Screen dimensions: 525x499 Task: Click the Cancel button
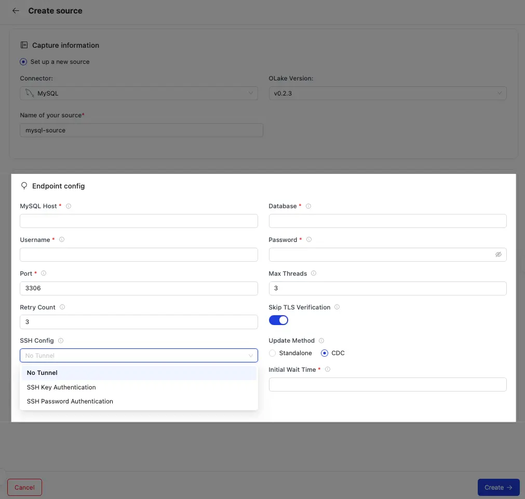tap(24, 488)
